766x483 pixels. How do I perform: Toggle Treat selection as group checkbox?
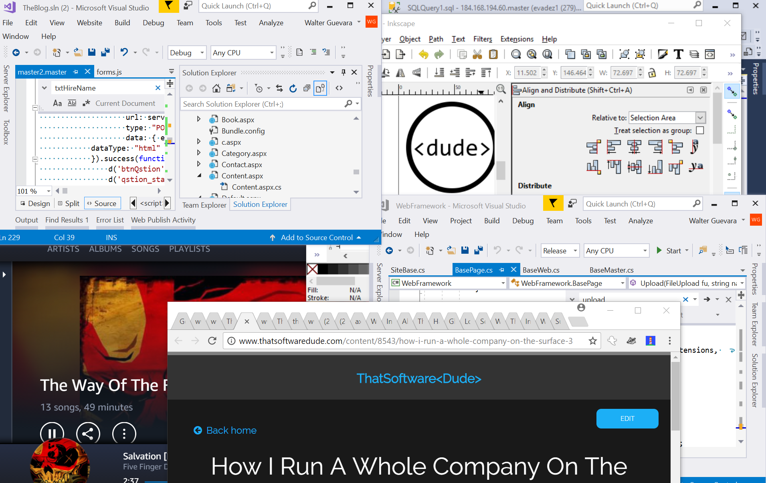click(700, 130)
